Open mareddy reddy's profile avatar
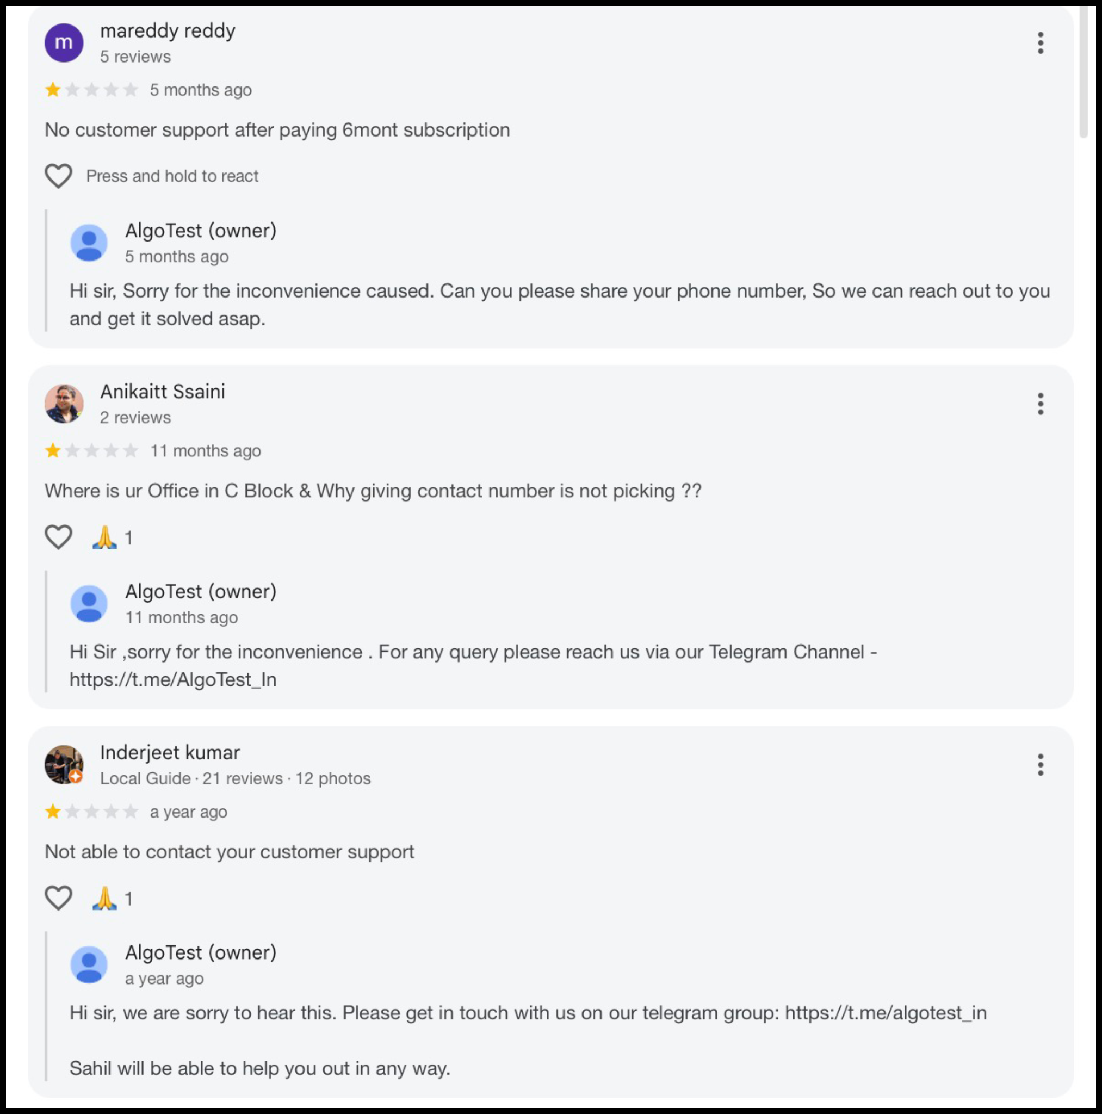1102x1114 pixels. pos(65,42)
